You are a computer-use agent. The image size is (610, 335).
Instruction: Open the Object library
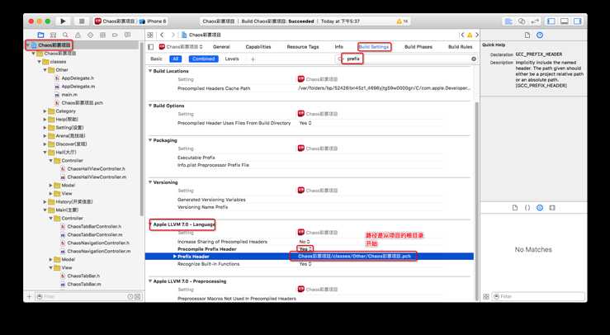pos(540,208)
